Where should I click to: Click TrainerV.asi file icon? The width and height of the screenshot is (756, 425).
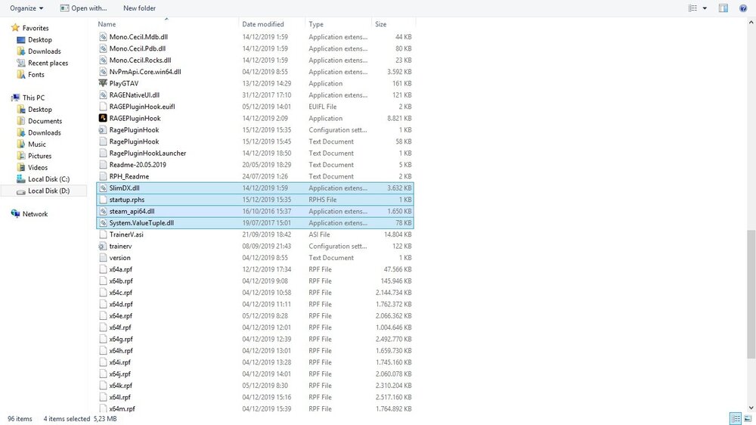[103, 234]
